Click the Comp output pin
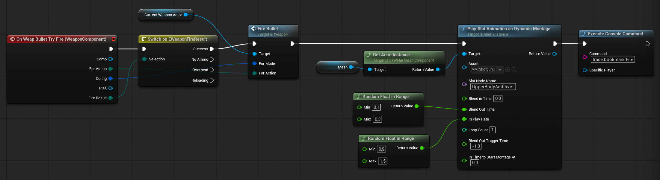 pyautogui.click(x=111, y=59)
